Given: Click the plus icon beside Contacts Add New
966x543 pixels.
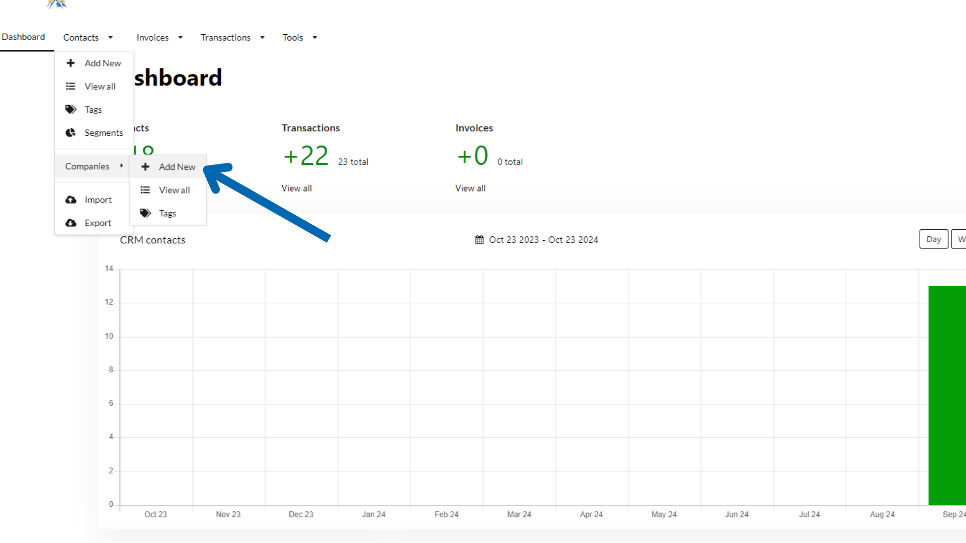Looking at the screenshot, I should click(71, 63).
